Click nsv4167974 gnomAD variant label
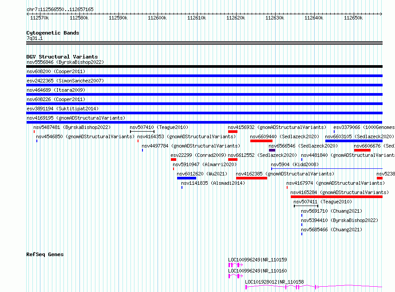This screenshot has width=395, height=292. [x=336, y=183]
